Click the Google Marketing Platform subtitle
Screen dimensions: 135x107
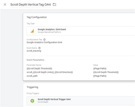tap(49, 32)
